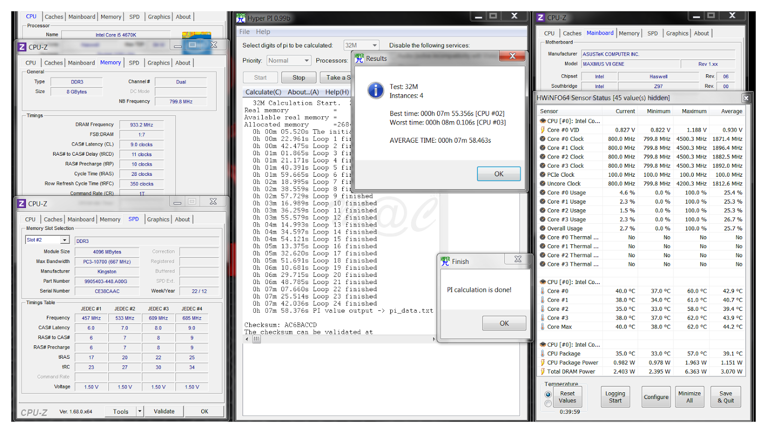Click the power icon beside Total DRAM Power
Image resolution: width=767 pixels, height=433 pixels.
[x=543, y=371]
